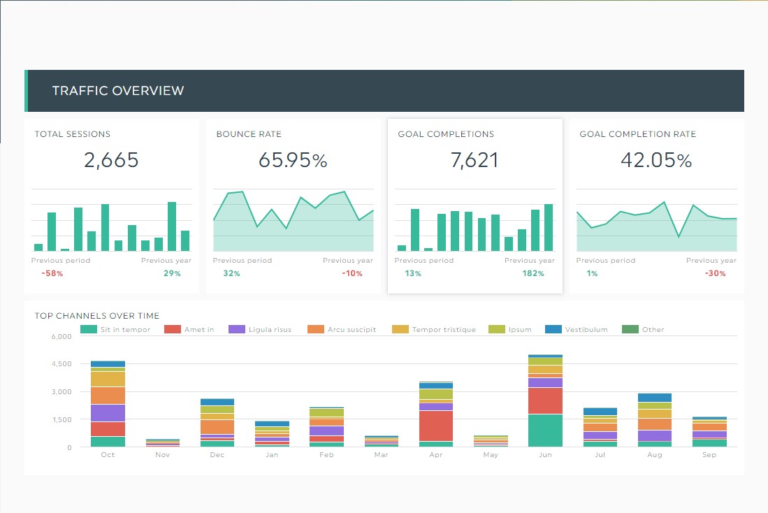Click the 1,500 y-axis gridline label
This screenshot has height=513, width=768.
tap(61, 419)
